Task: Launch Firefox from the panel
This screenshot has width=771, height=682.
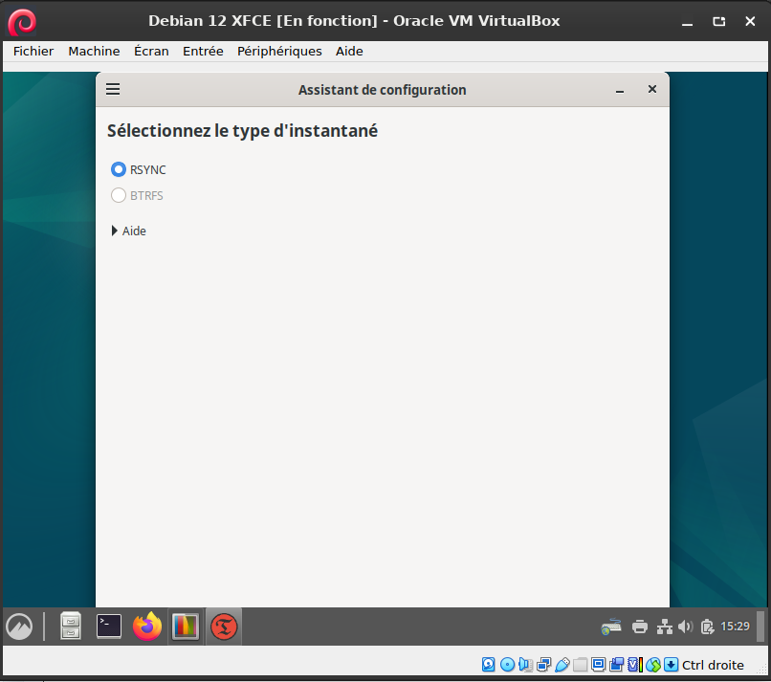Action: coord(147,626)
